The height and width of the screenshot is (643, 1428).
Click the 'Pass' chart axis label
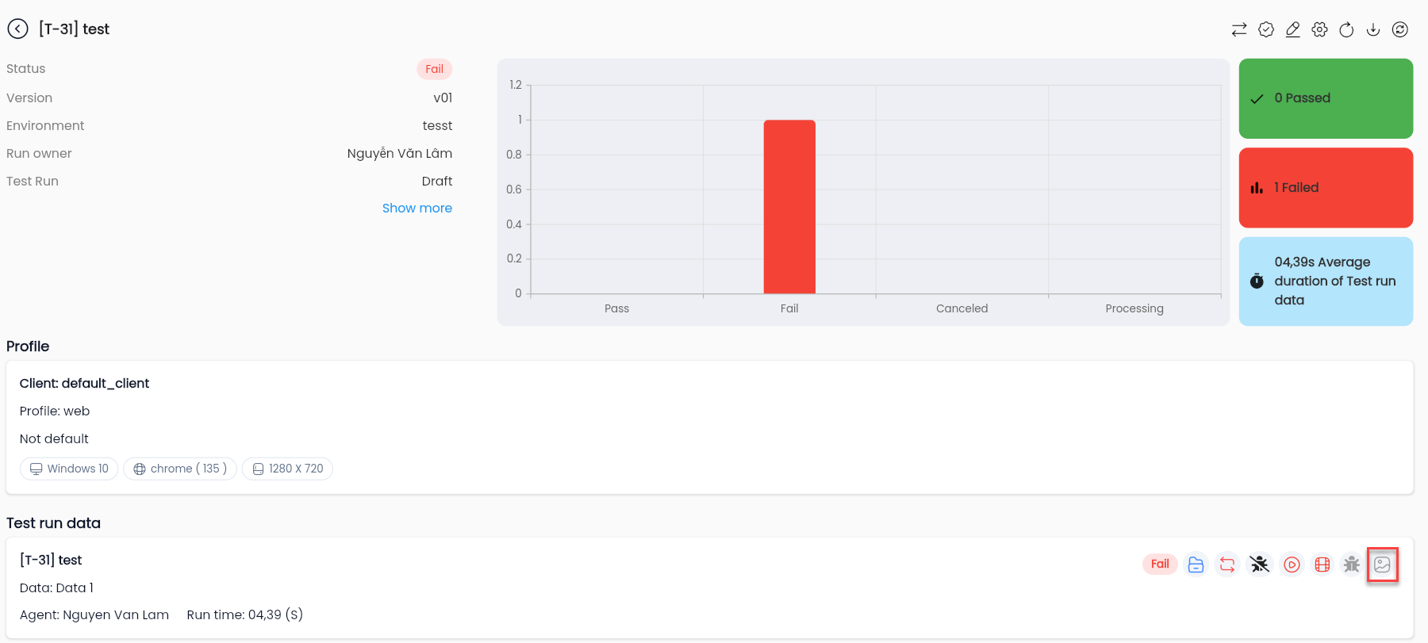point(616,308)
